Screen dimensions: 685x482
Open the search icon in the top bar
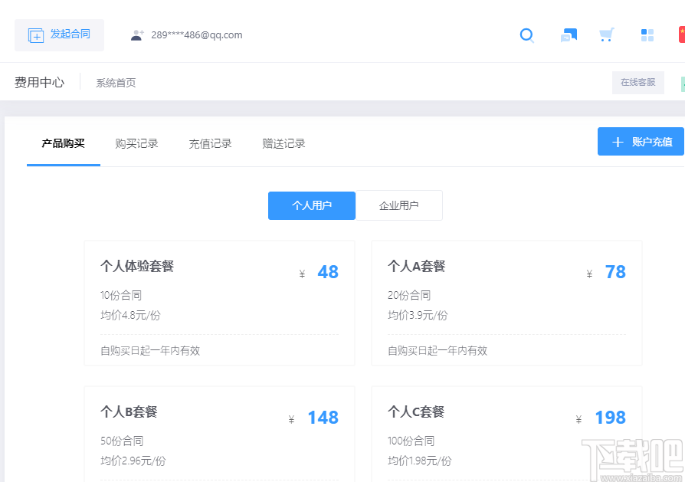pyautogui.click(x=526, y=35)
